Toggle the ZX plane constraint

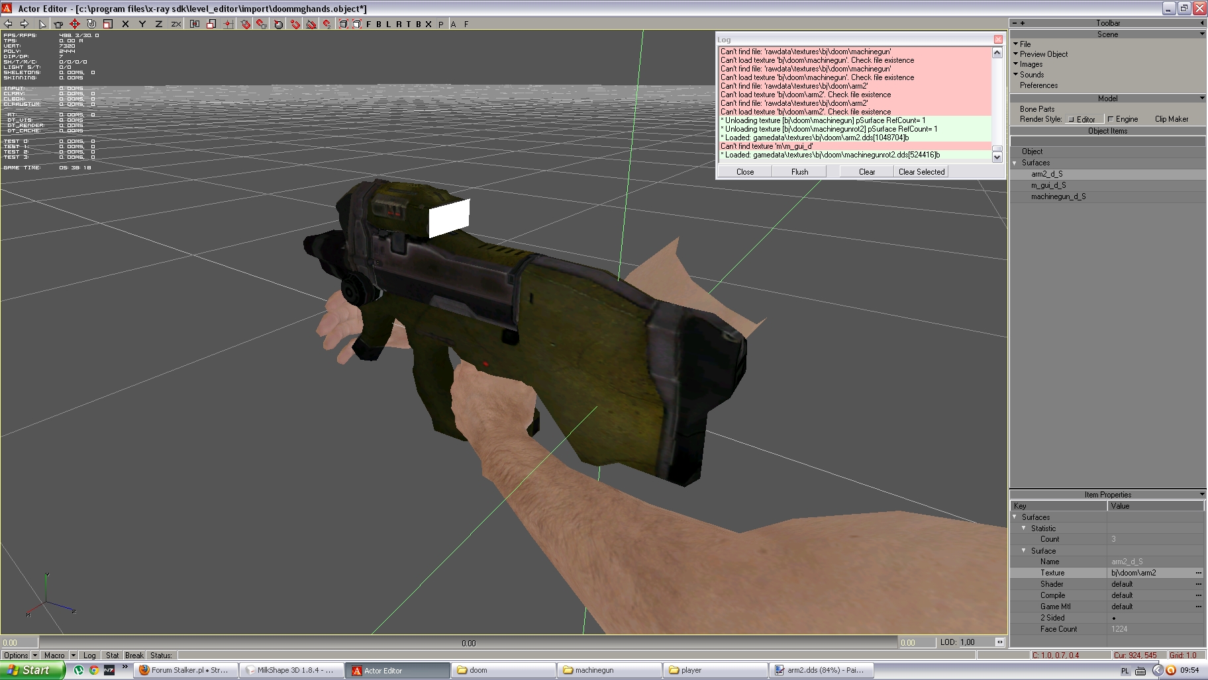176,24
